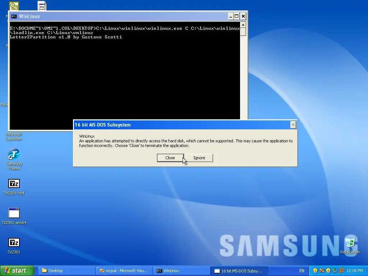Viewport: 368px width, 276px height.
Task: Select the 7z2301-arm64 desktop icon
Action: pyautogui.click(x=14, y=216)
